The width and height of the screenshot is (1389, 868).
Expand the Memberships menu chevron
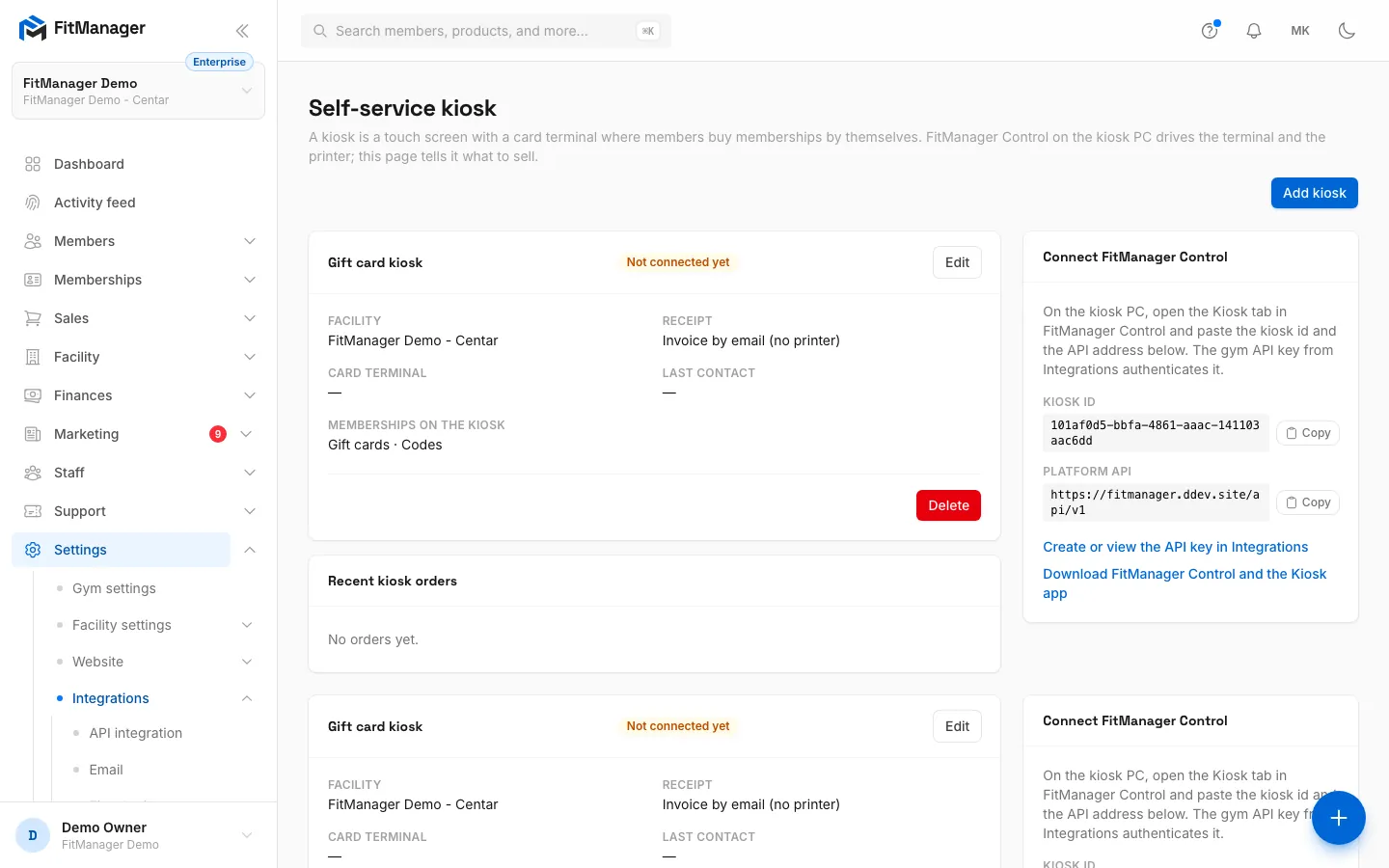(x=250, y=280)
